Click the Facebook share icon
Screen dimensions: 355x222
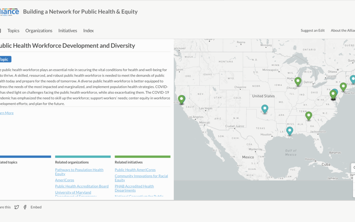pyautogui.click(x=25, y=207)
